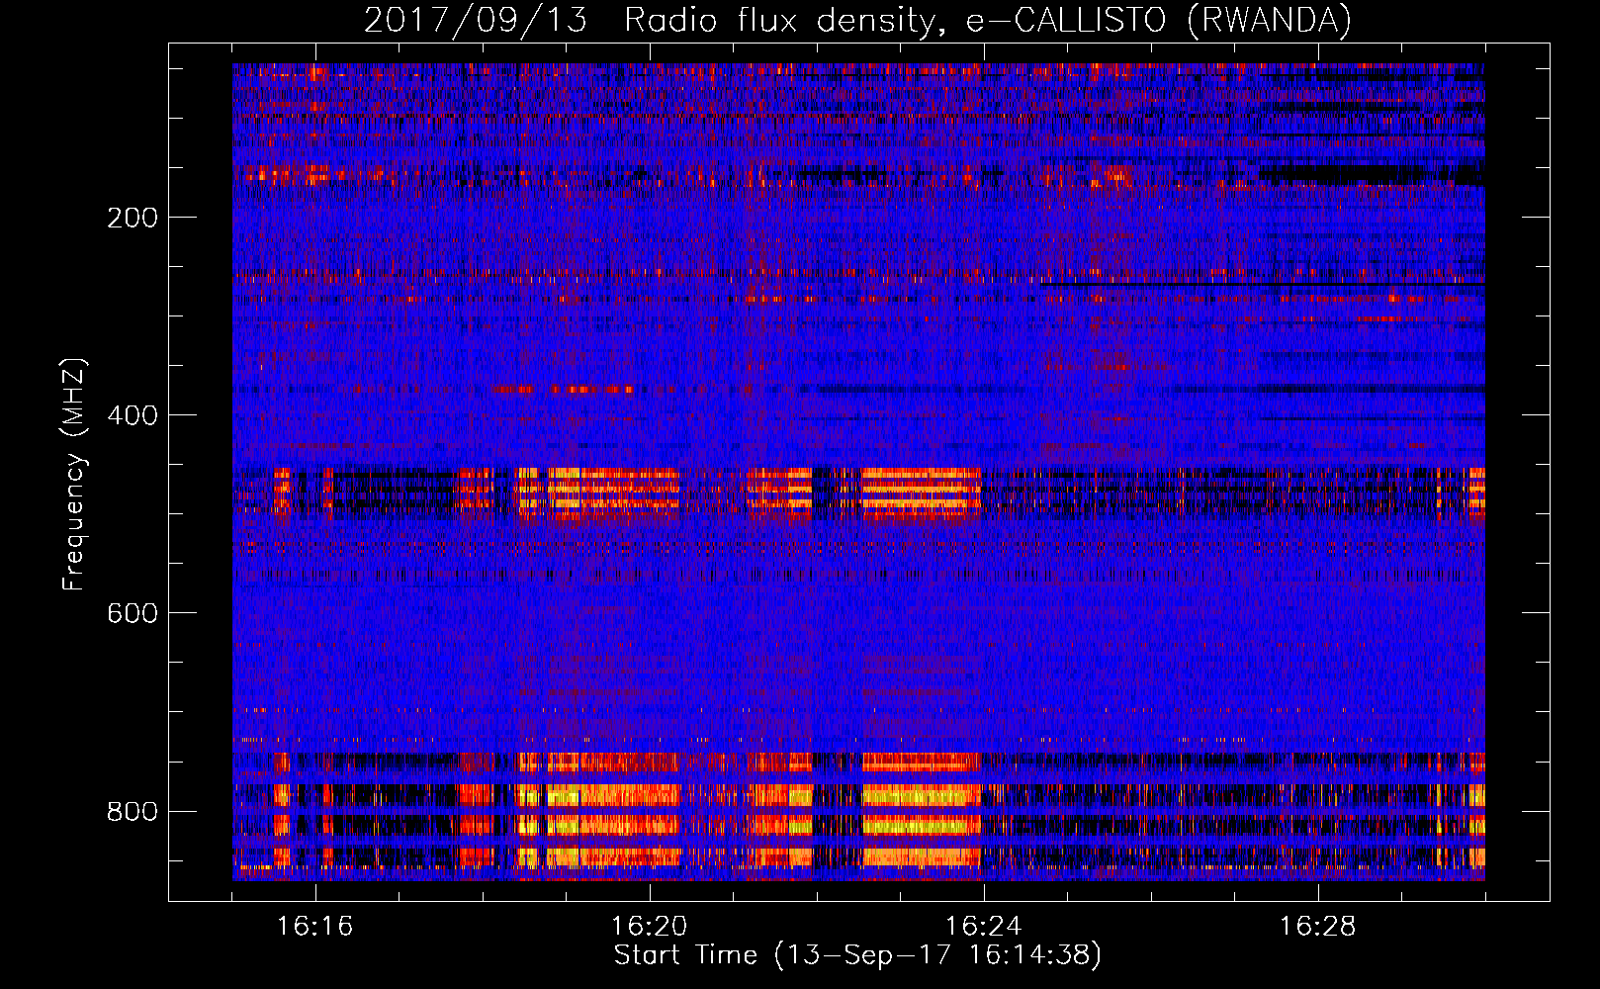This screenshot has height=989, width=1600.
Task: Click the 200 frequency tick label
Action: 132,218
